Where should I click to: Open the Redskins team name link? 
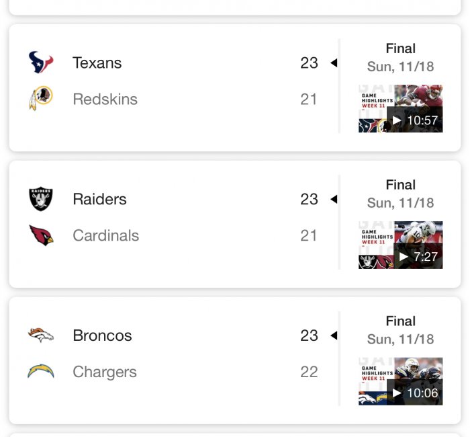(x=105, y=100)
